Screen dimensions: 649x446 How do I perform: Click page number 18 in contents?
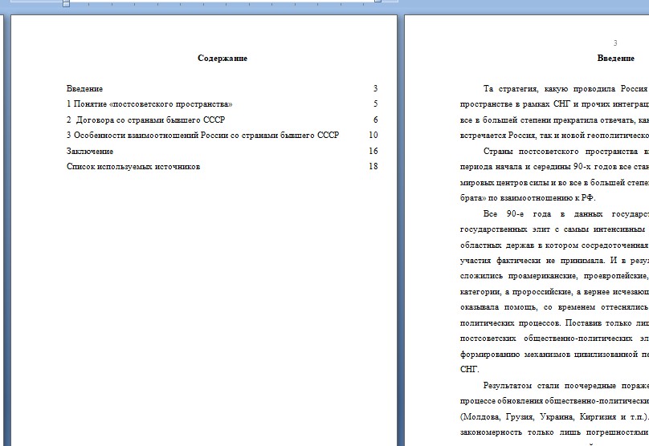[373, 167]
